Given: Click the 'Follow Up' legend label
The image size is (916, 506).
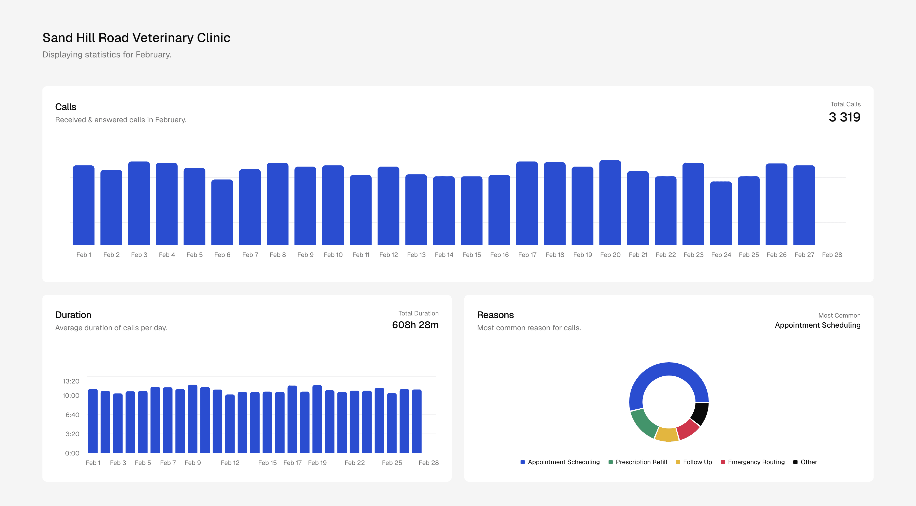Looking at the screenshot, I should [x=697, y=462].
